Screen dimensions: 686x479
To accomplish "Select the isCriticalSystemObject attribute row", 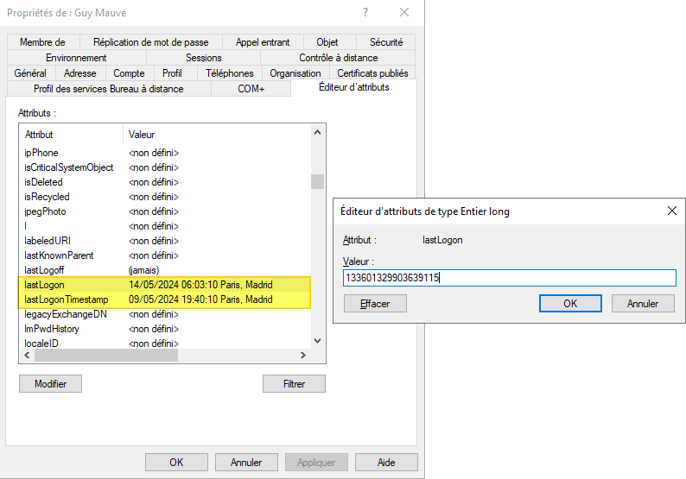I will tap(165, 167).
